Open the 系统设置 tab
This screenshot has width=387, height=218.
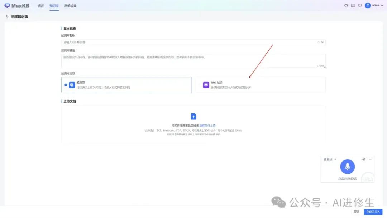point(70,6)
